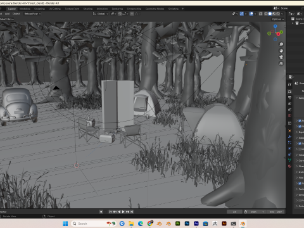Screen dimensions: 304x228
Task: Play the animation forward
Action: (123, 212)
